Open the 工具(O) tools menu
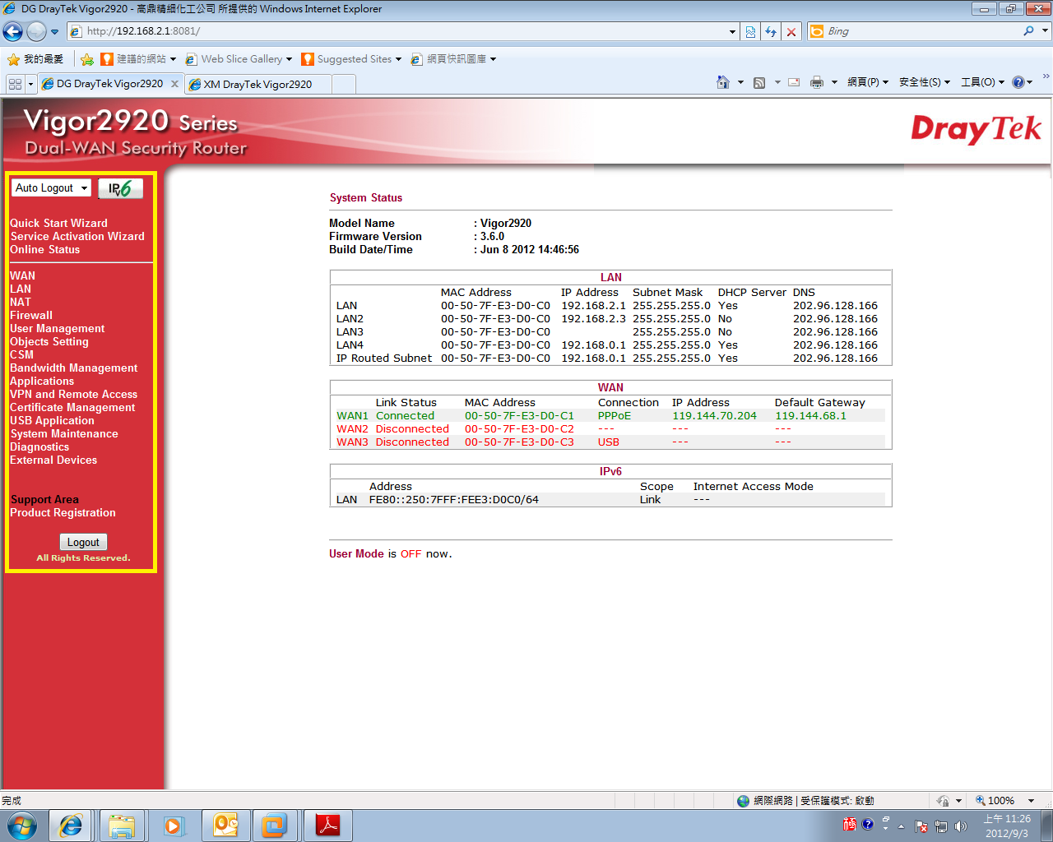Image resolution: width=1053 pixels, height=842 pixels. click(981, 82)
